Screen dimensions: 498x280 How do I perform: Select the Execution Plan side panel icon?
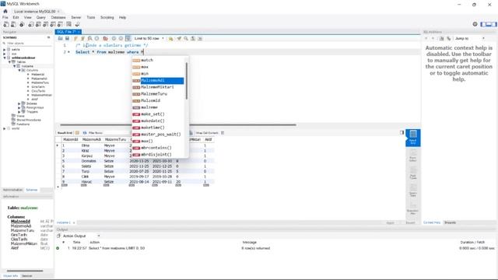(413, 208)
